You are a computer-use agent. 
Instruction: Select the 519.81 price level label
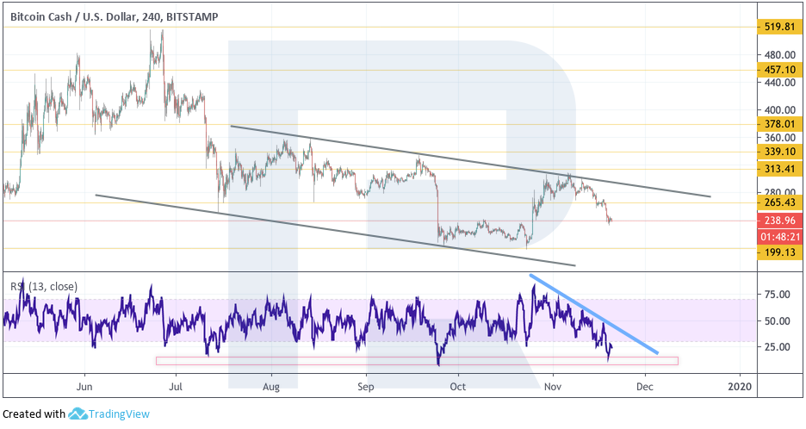[x=779, y=27]
